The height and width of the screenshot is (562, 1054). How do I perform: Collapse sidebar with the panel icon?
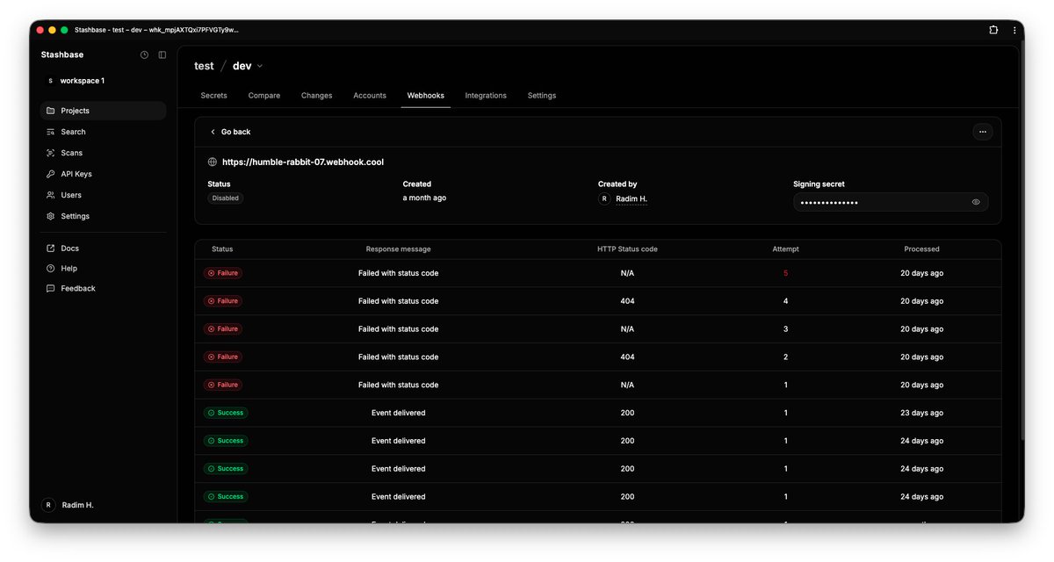coord(162,54)
